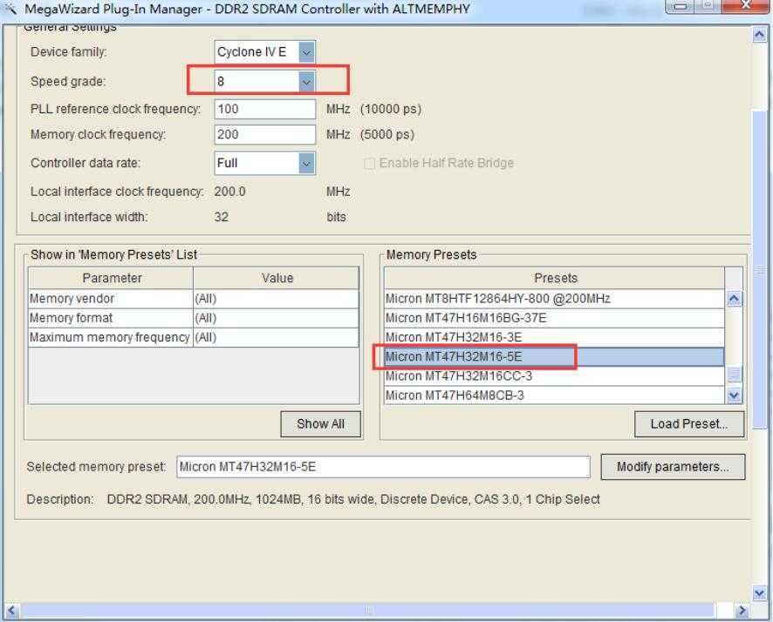Screen dimensions: 773x622
Task: Click main window scroll down arrow
Action: (759, 593)
